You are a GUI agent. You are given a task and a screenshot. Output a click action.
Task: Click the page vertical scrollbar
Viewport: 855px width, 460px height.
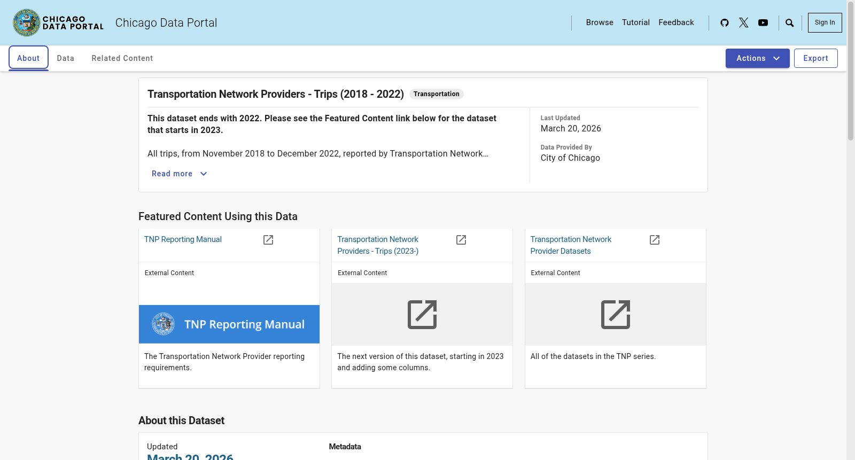[851, 230]
